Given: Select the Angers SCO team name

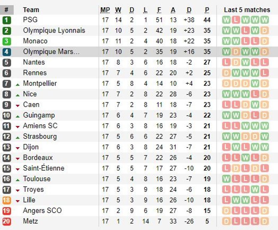Looking at the screenshot, I should 42,211.
